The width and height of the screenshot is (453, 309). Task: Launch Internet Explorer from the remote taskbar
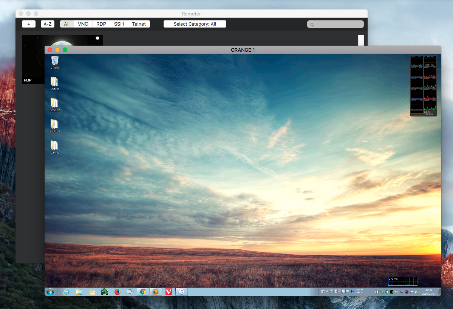pyautogui.click(x=66, y=292)
